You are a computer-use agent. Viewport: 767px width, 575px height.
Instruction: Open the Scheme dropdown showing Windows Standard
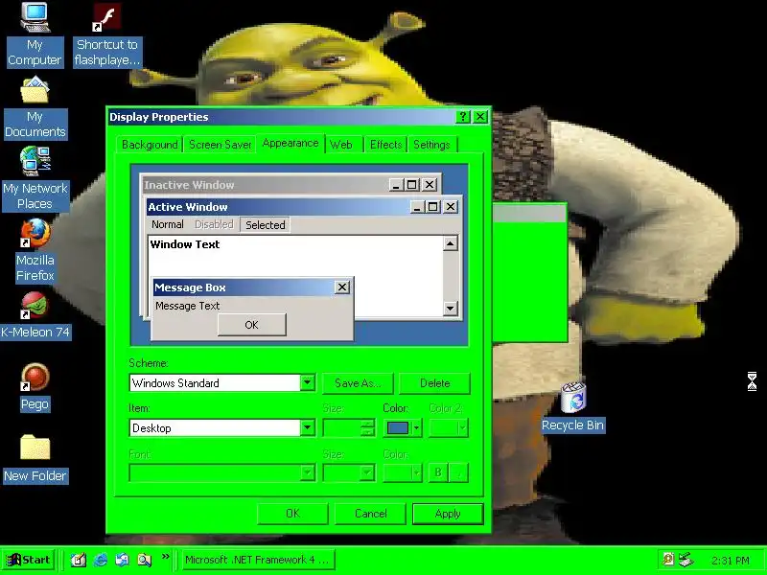pyautogui.click(x=307, y=382)
